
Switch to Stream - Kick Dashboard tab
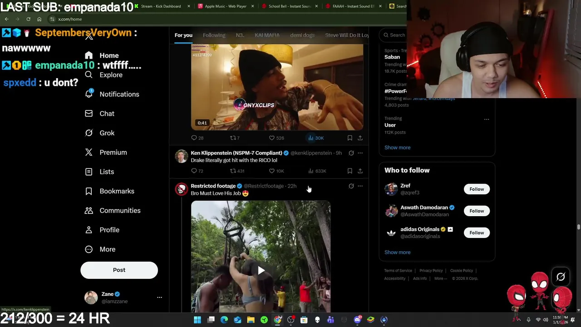[161, 6]
